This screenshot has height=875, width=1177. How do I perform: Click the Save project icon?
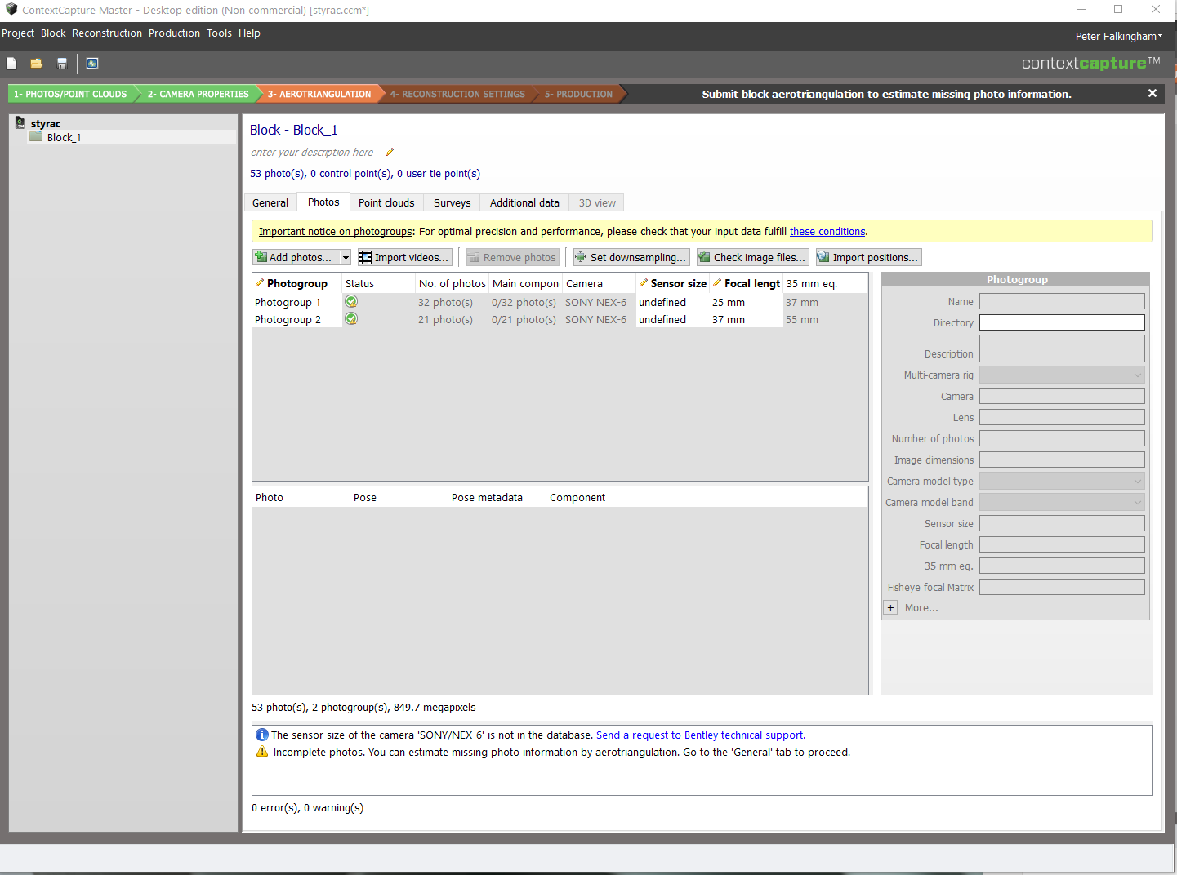point(61,64)
